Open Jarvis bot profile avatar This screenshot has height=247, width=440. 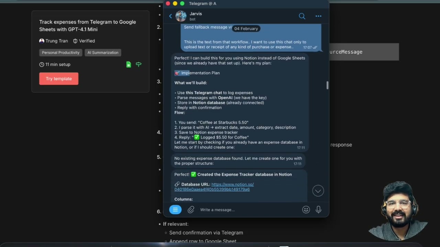(181, 16)
